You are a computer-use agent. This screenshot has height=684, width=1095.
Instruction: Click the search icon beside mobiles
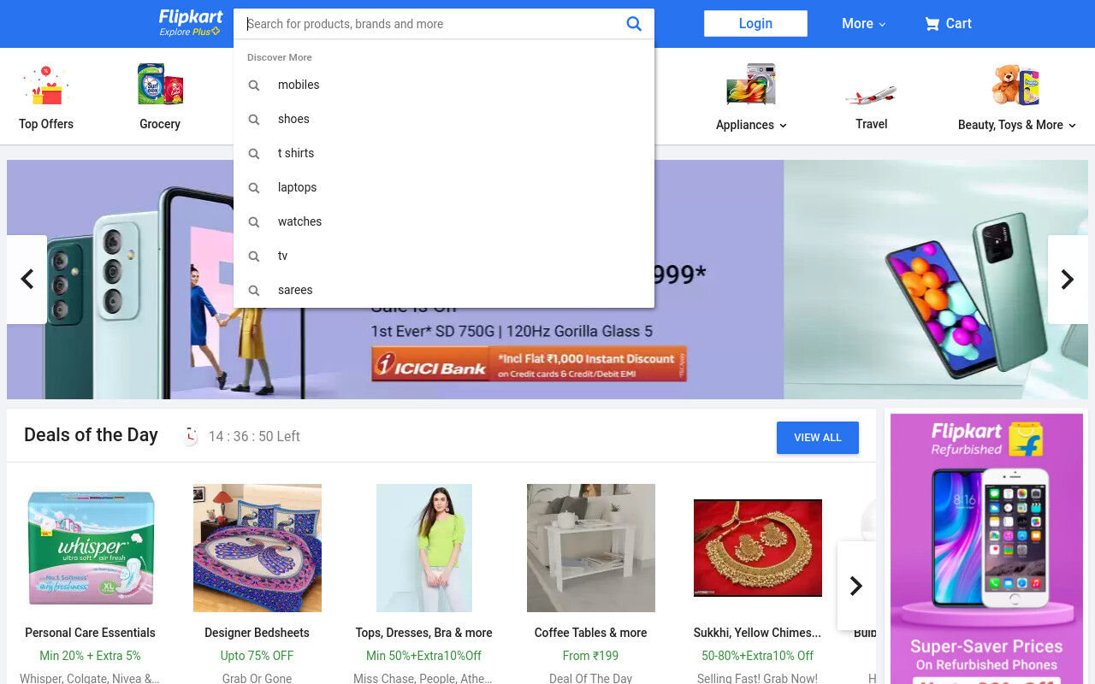click(254, 85)
